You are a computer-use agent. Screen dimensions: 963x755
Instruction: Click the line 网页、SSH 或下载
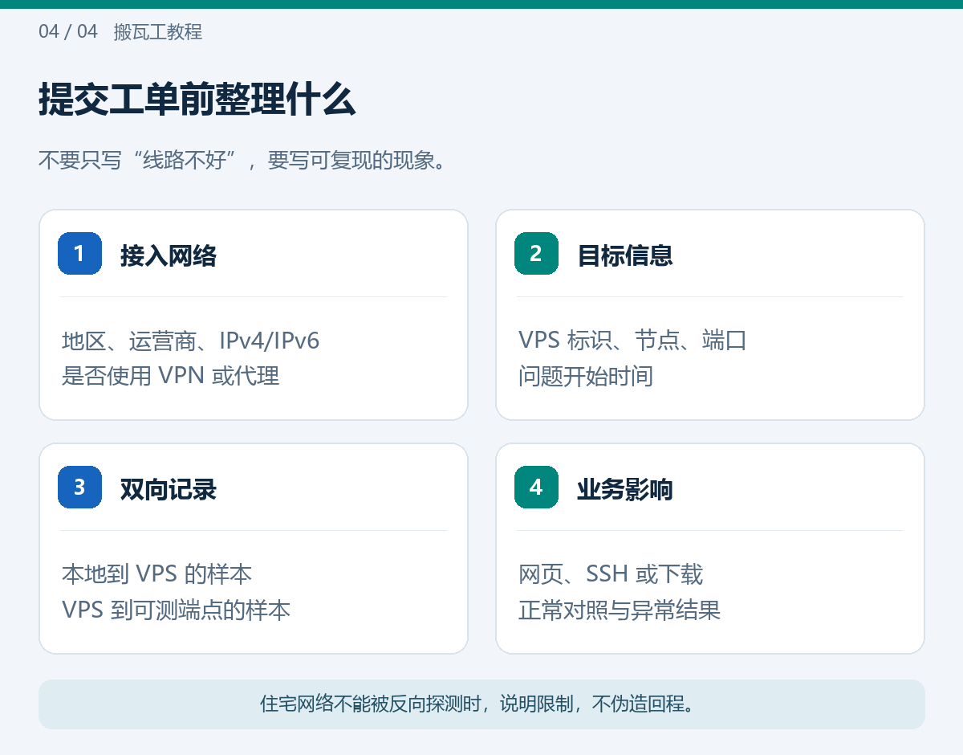point(611,574)
